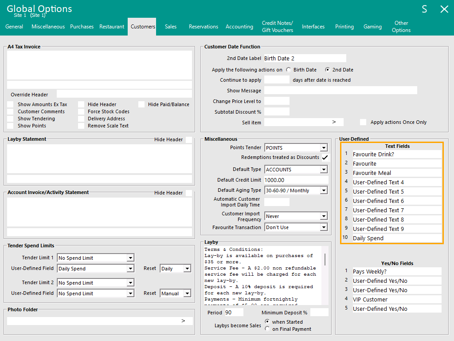Open the Points Tender dropdown

pos(324,148)
